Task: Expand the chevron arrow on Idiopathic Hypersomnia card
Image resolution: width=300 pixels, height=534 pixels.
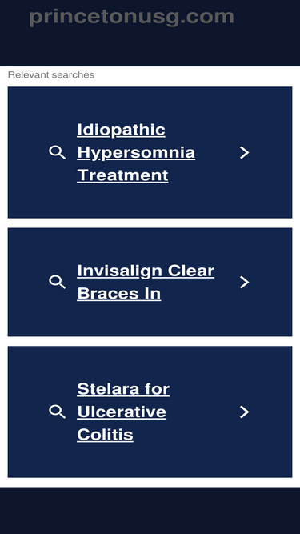Action: [244, 153]
